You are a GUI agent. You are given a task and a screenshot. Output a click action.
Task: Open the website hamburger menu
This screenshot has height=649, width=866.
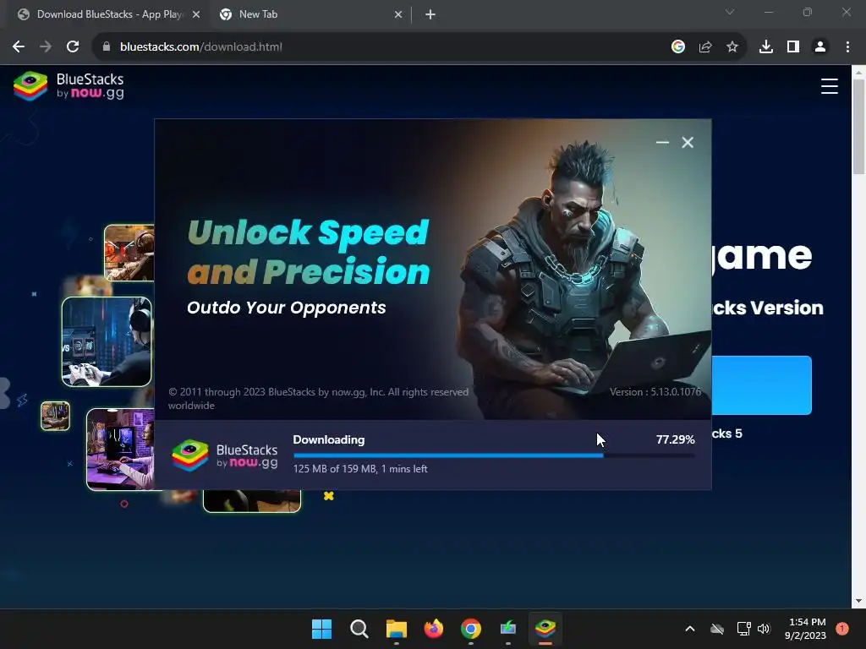click(829, 86)
